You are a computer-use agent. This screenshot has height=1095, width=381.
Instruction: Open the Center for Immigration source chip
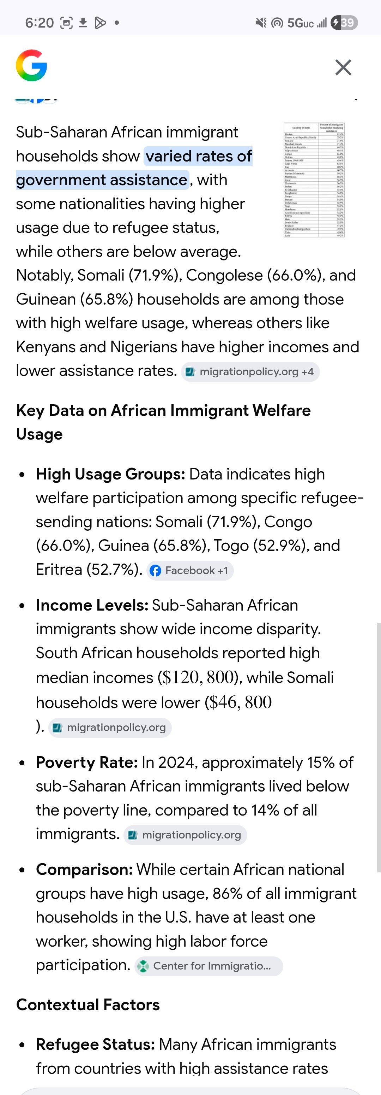tap(209, 966)
